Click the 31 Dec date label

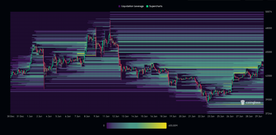[x=20, y=116]
